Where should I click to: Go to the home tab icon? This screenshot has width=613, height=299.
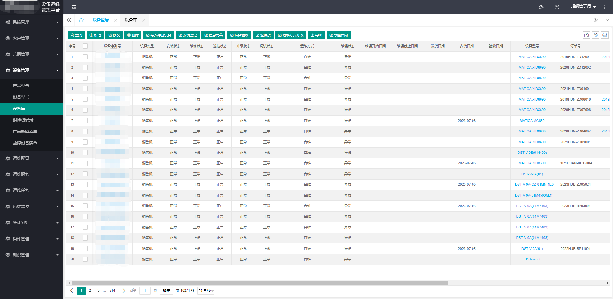pyautogui.click(x=81, y=20)
